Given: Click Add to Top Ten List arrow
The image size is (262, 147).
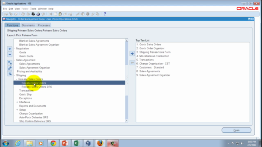Looking at the screenshot, I should coord(132,53).
